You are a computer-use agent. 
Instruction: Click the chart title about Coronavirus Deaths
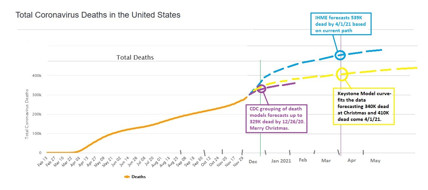click(98, 15)
